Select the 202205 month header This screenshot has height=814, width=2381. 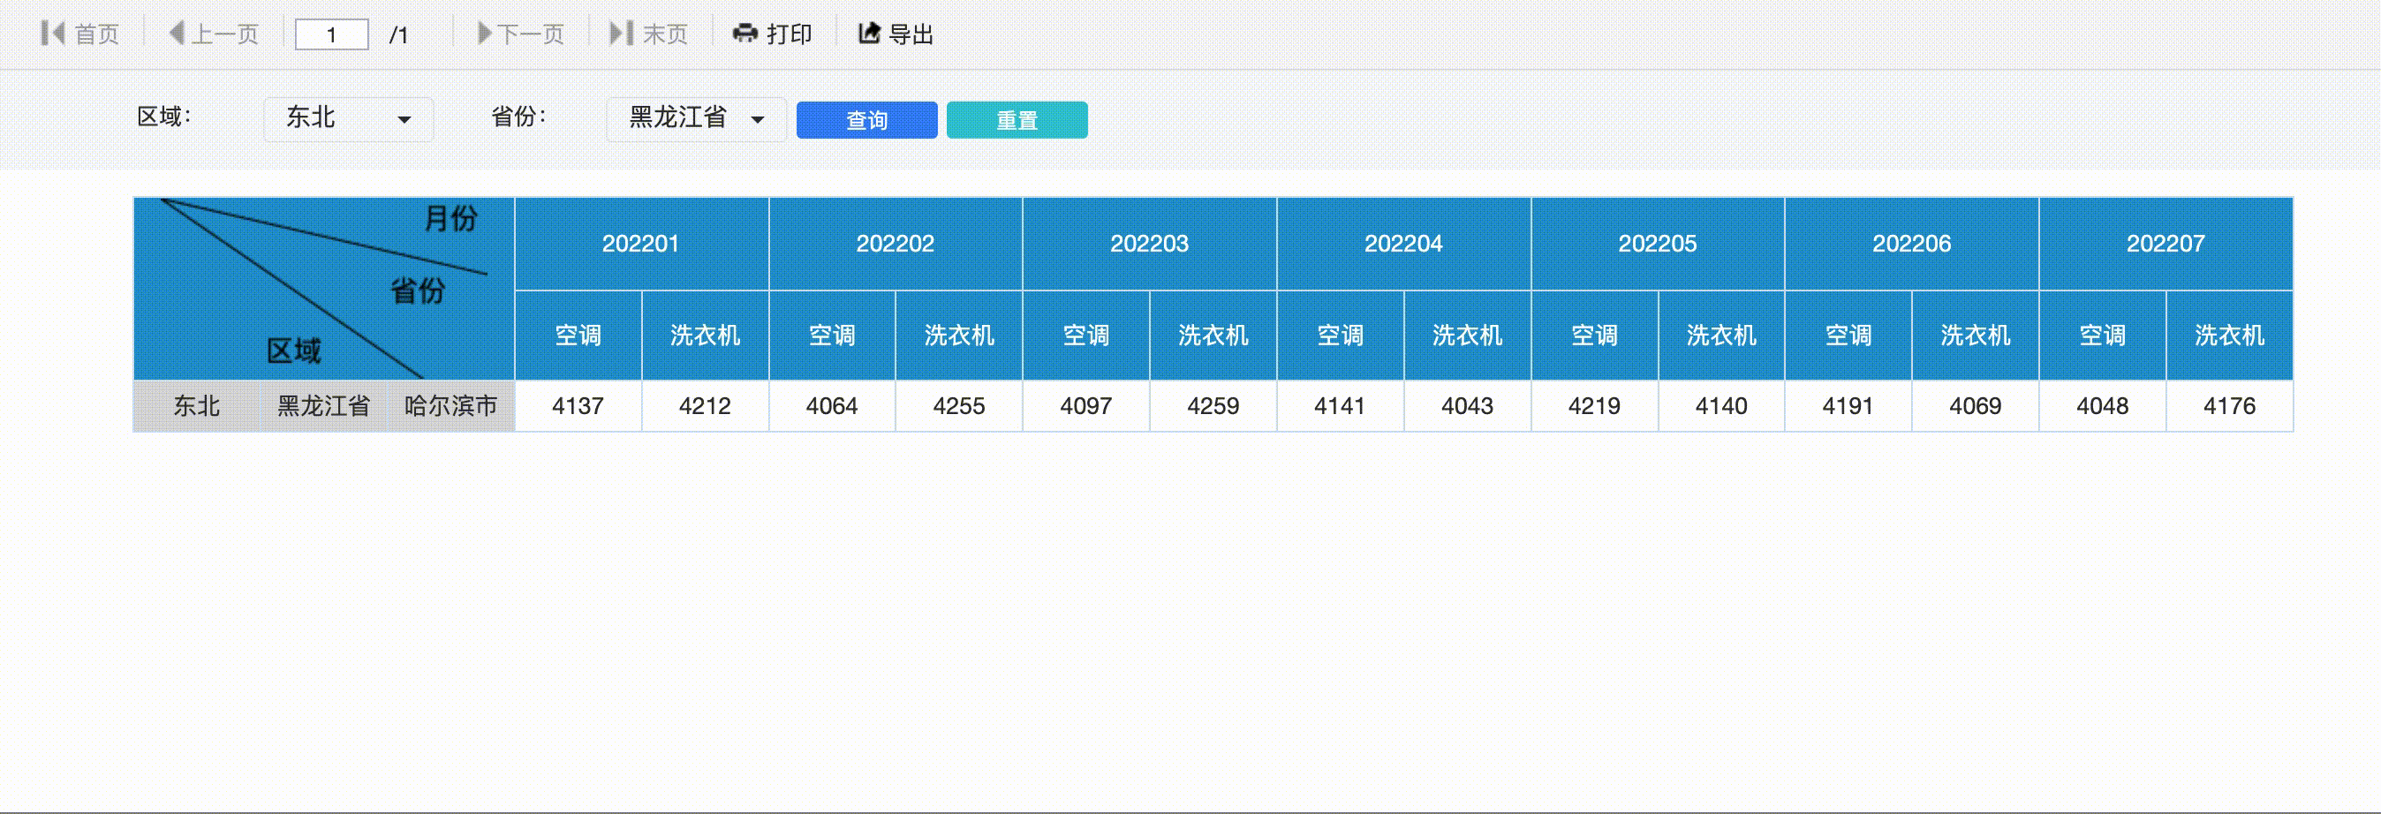1658,244
